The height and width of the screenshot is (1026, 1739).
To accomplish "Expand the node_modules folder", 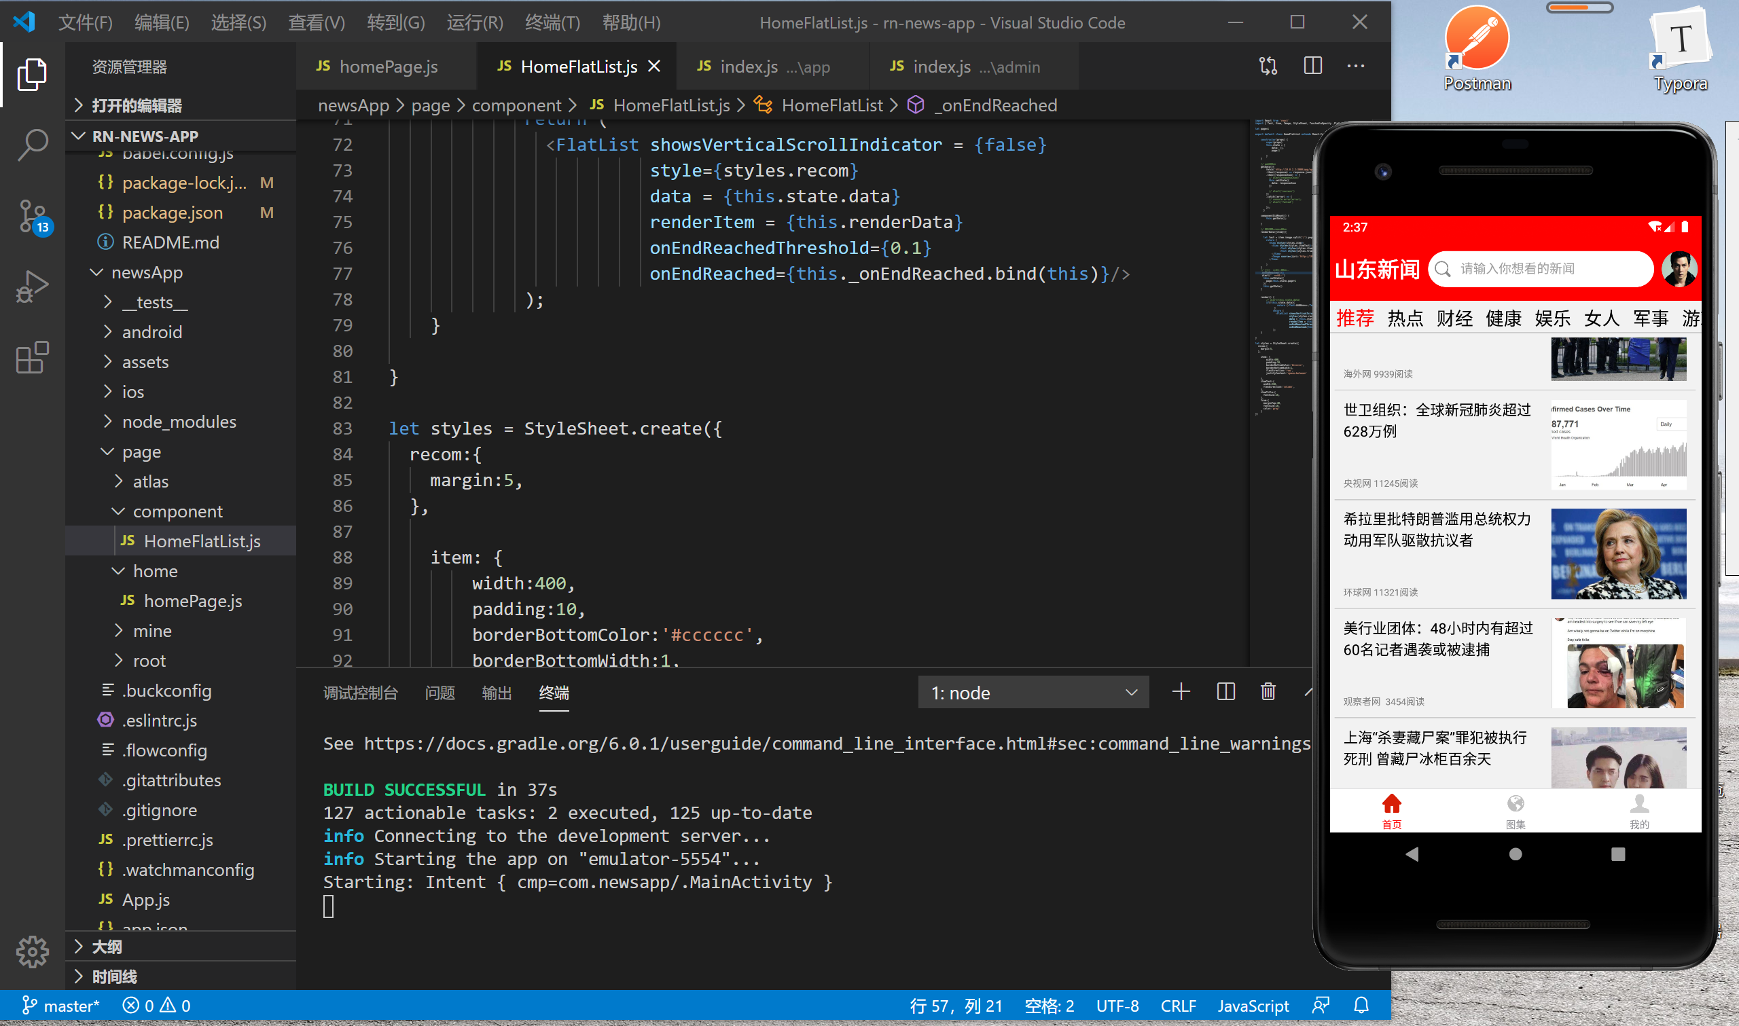I will click(x=181, y=422).
